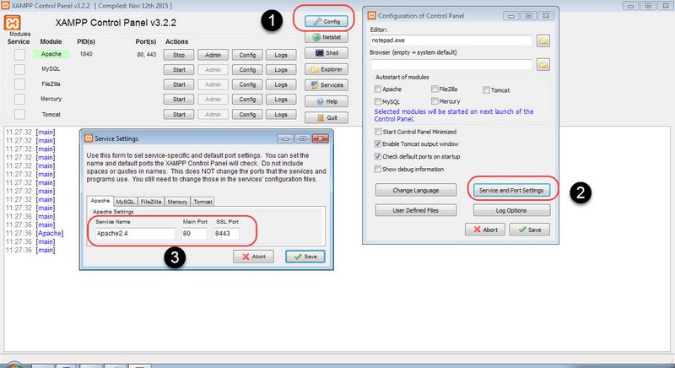The image size is (675, 368).
Task: Open Service and Port Settings
Action: tap(511, 190)
